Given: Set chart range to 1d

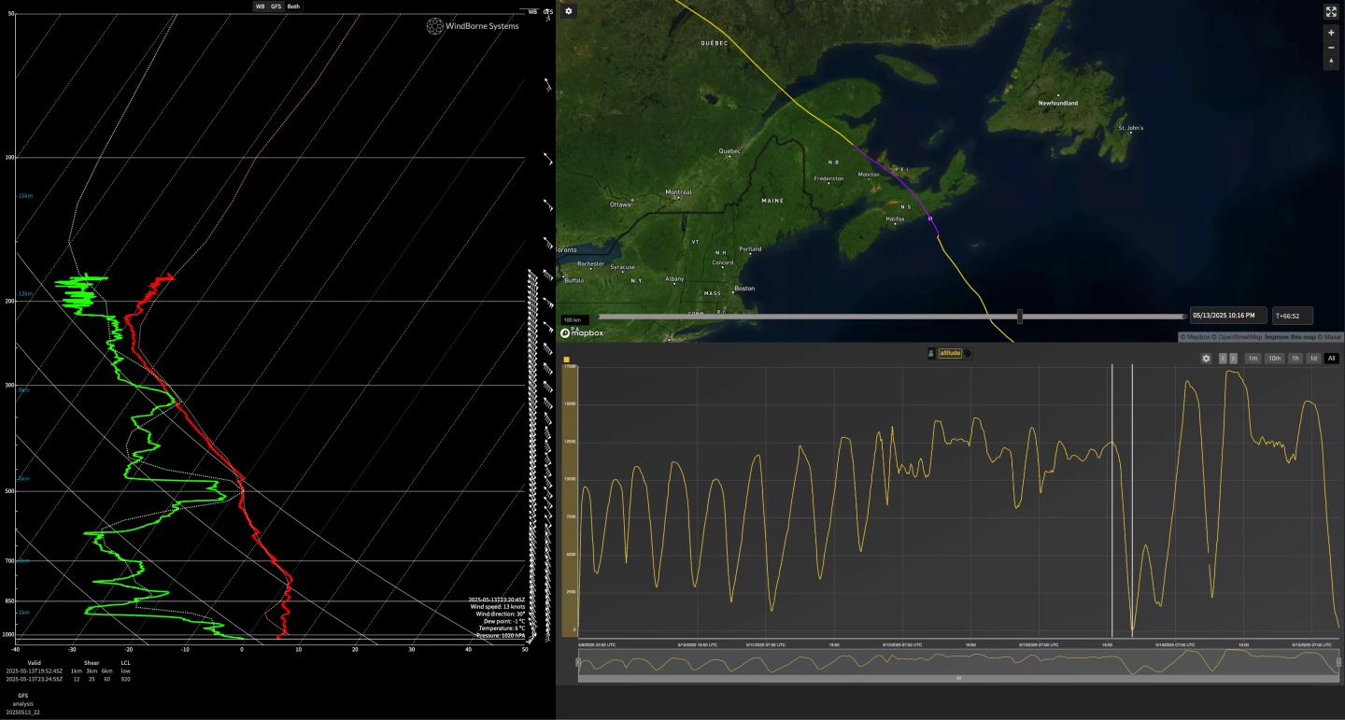Looking at the screenshot, I should [1313, 359].
